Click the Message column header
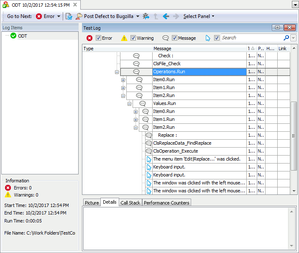 click(x=199, y=49)
